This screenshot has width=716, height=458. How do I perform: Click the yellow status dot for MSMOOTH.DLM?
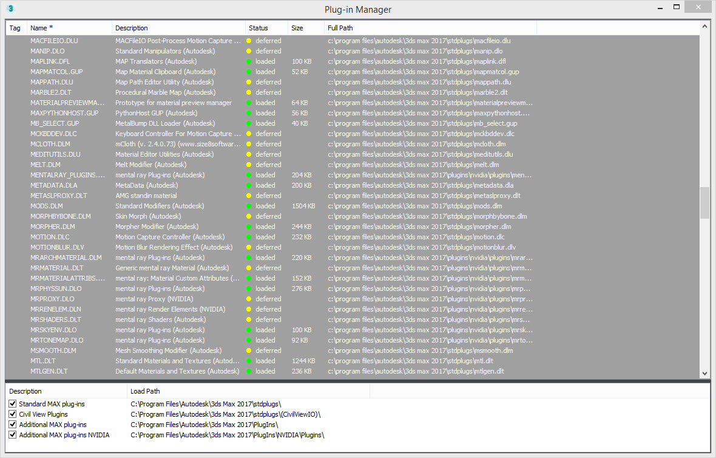(x=249, y=350)
